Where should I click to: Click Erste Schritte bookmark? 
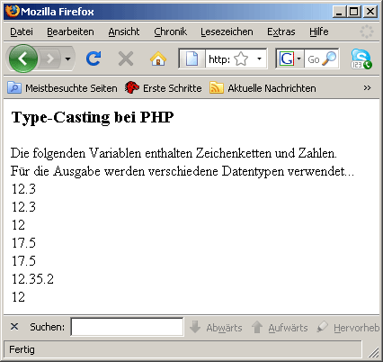(x=163, y=88)
